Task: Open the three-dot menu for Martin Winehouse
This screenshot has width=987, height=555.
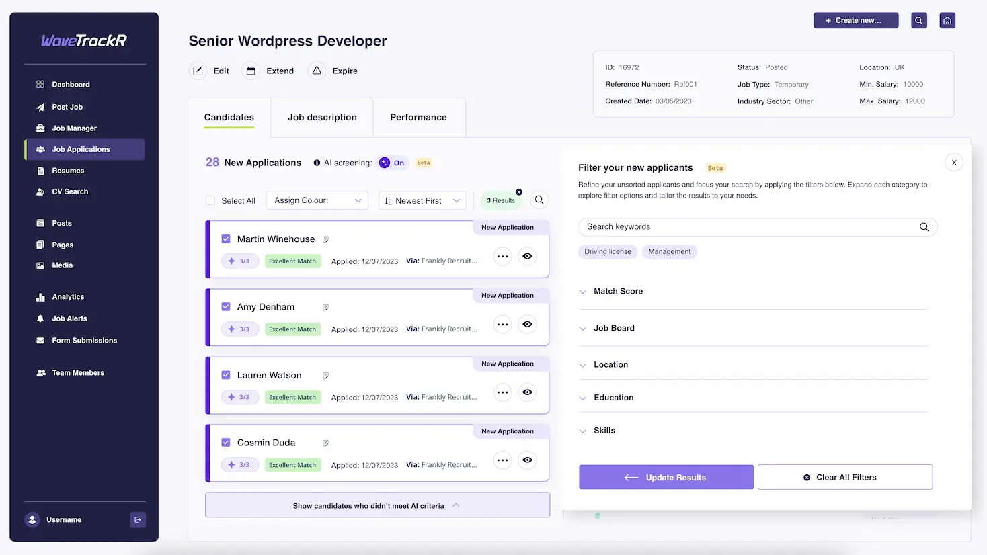Action: click(502, 256)
